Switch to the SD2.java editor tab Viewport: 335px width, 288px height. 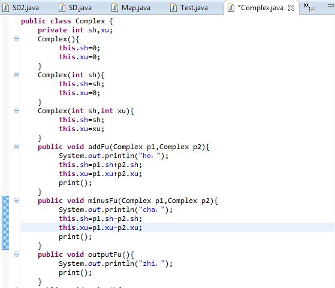point(21,8)
